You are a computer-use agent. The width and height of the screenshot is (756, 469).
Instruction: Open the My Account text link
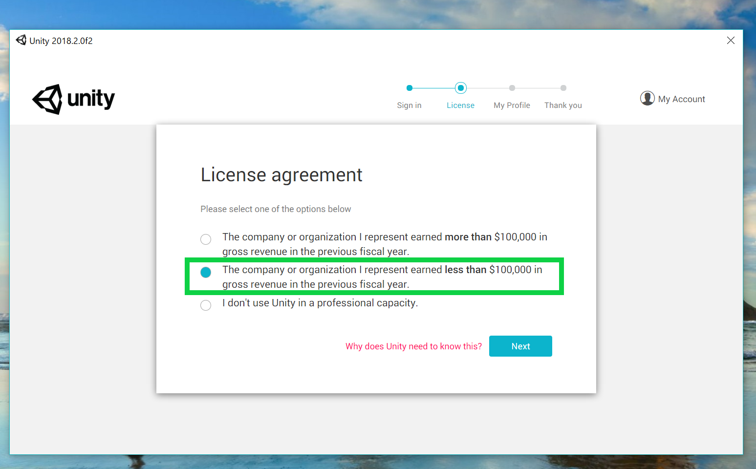point(681,99)
